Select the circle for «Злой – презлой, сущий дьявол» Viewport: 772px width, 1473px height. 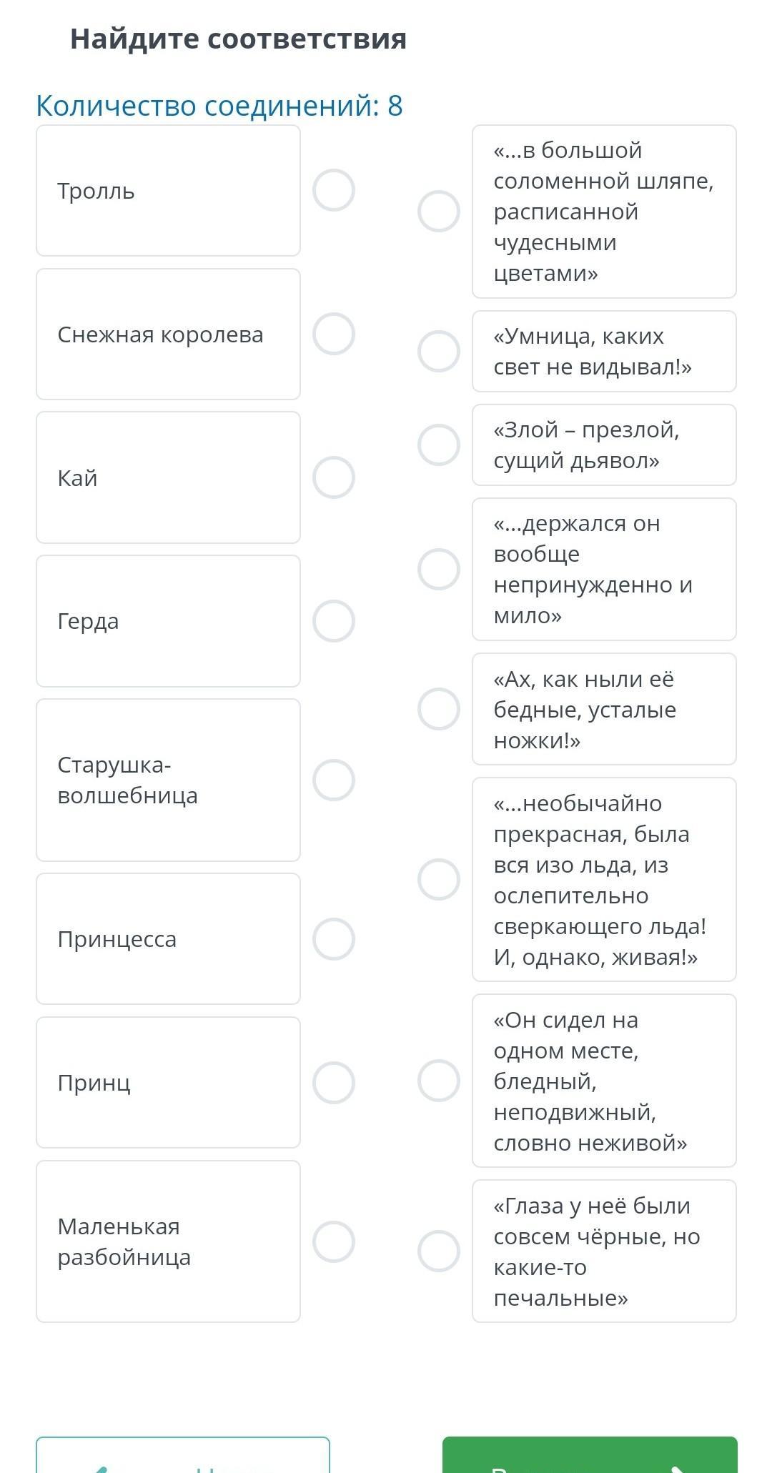(439, 445)
